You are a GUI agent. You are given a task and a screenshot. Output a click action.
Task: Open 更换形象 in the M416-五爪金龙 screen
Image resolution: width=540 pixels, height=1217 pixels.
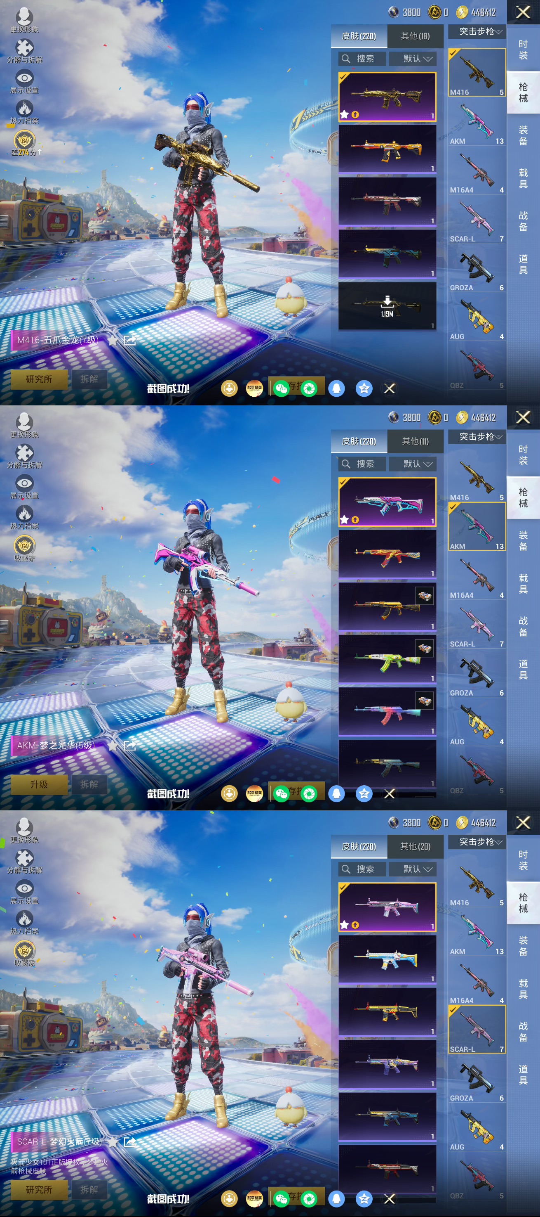(24, 20)
